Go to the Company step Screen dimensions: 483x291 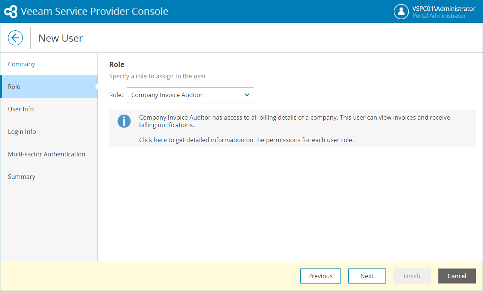(x=21, y=64)
